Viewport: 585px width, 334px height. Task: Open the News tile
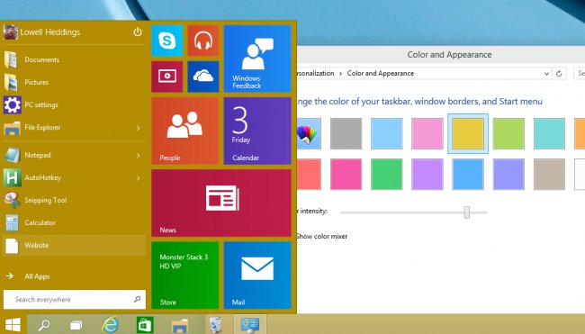[x=221, y=203]
